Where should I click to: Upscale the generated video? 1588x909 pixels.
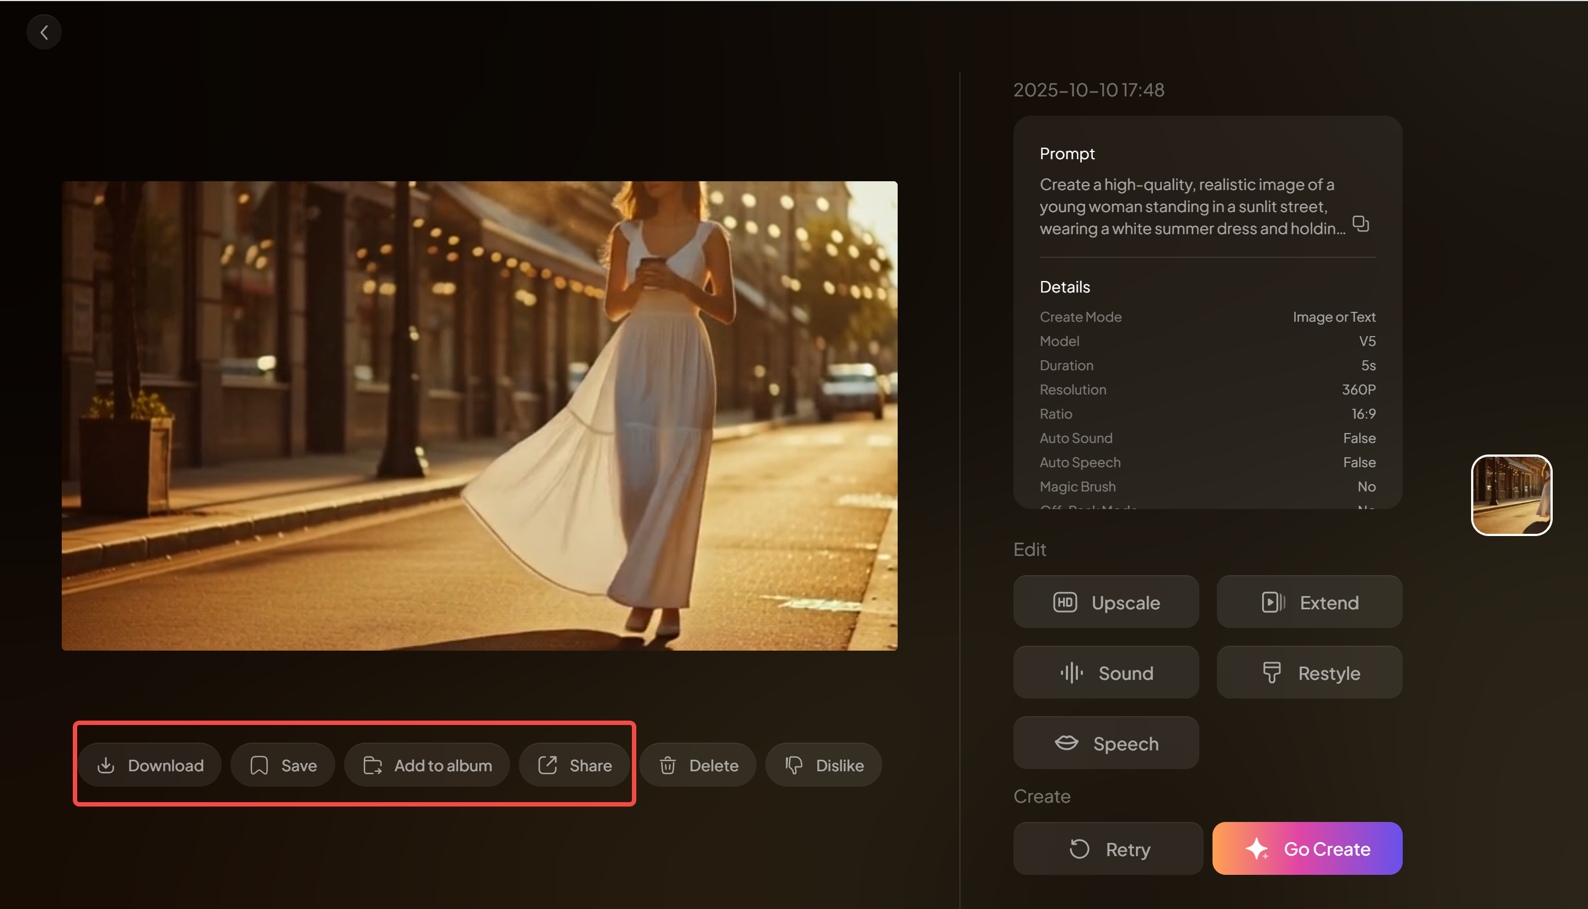pos(1106,602)
